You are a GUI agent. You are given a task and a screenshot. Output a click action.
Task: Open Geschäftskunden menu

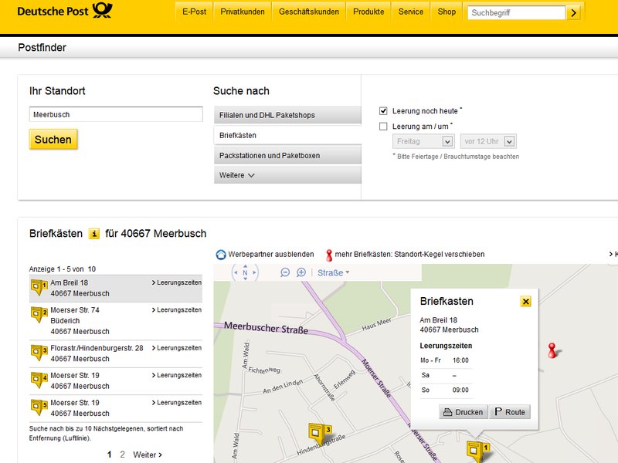click(x=308, y=12)
